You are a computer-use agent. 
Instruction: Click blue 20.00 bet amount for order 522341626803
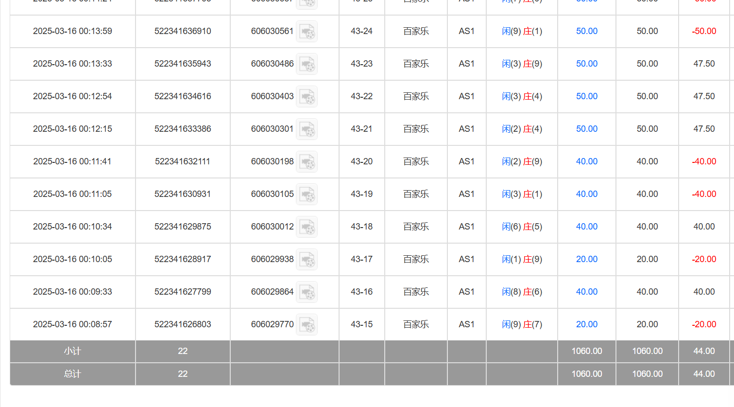pos(586,324)
